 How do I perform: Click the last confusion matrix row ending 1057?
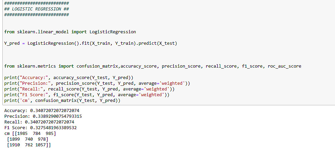pos(29,145)
